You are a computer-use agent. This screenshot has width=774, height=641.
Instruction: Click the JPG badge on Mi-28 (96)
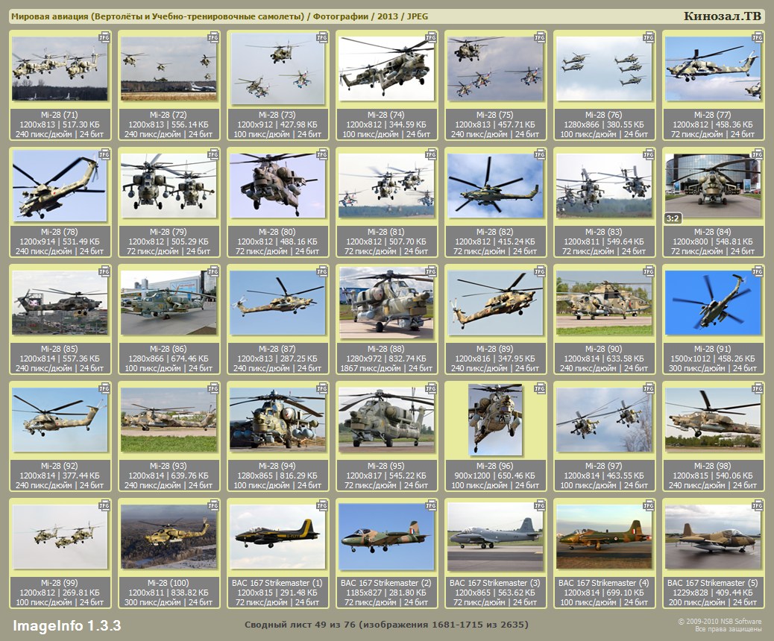pos(540,388)
